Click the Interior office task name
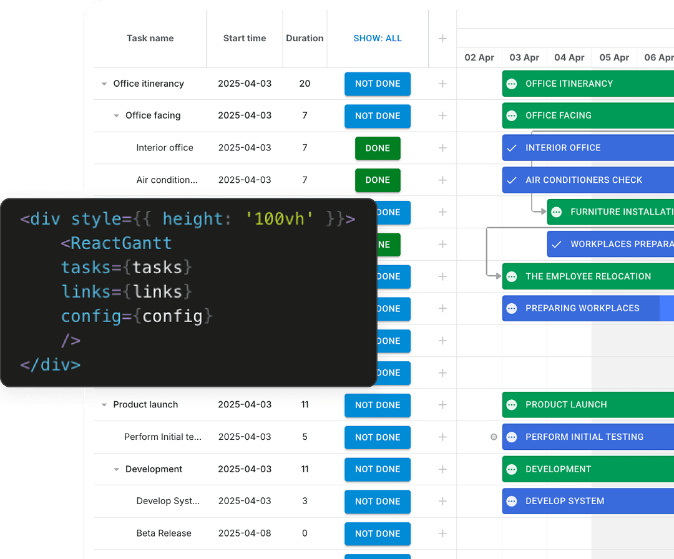The height and width of the screenshot is (559, 674). [165, 148]
